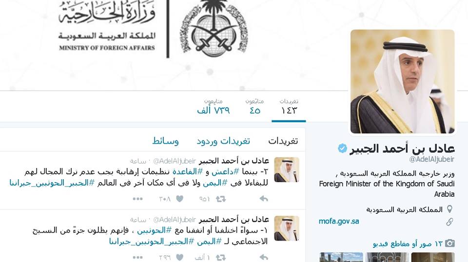
Task: Open more options on the second tweet
Action: [137, 257]
